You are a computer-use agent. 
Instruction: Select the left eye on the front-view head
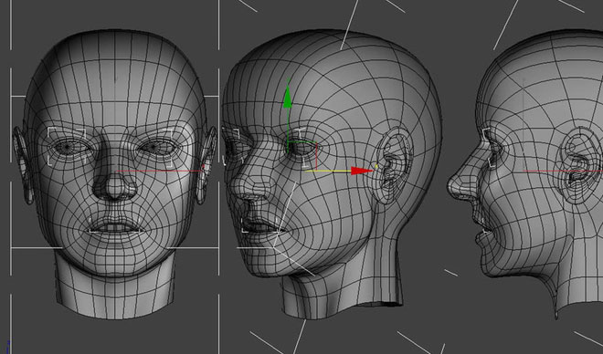point(69,147)
